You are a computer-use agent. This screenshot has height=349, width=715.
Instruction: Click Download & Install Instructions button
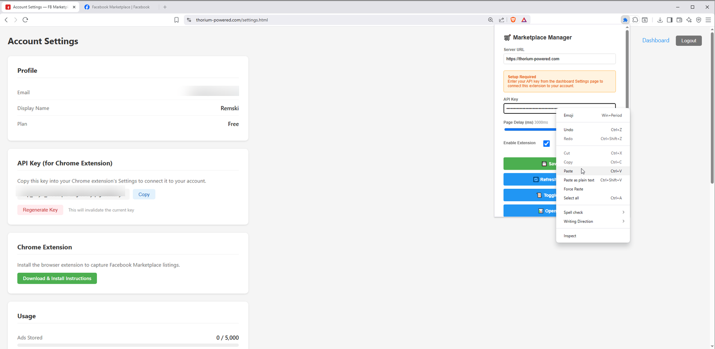57,278
